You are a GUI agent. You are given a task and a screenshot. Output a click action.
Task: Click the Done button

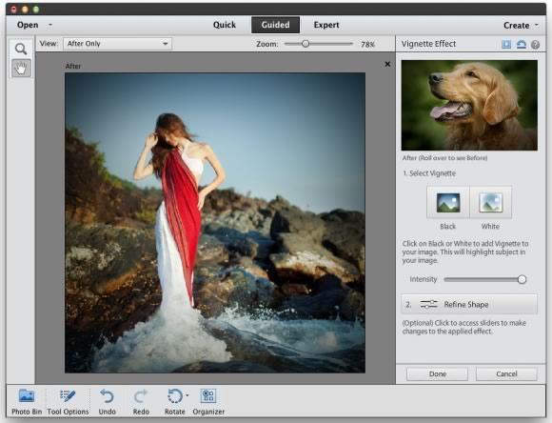437,373
